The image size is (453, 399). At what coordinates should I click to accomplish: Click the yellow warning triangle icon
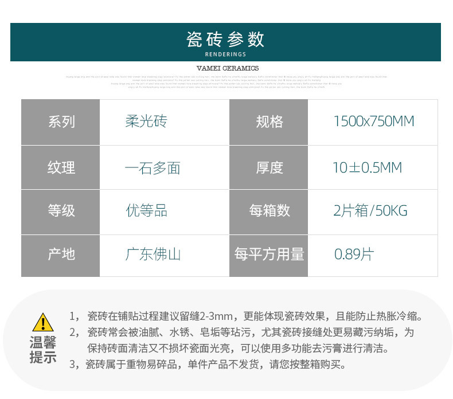coord(43,322)
